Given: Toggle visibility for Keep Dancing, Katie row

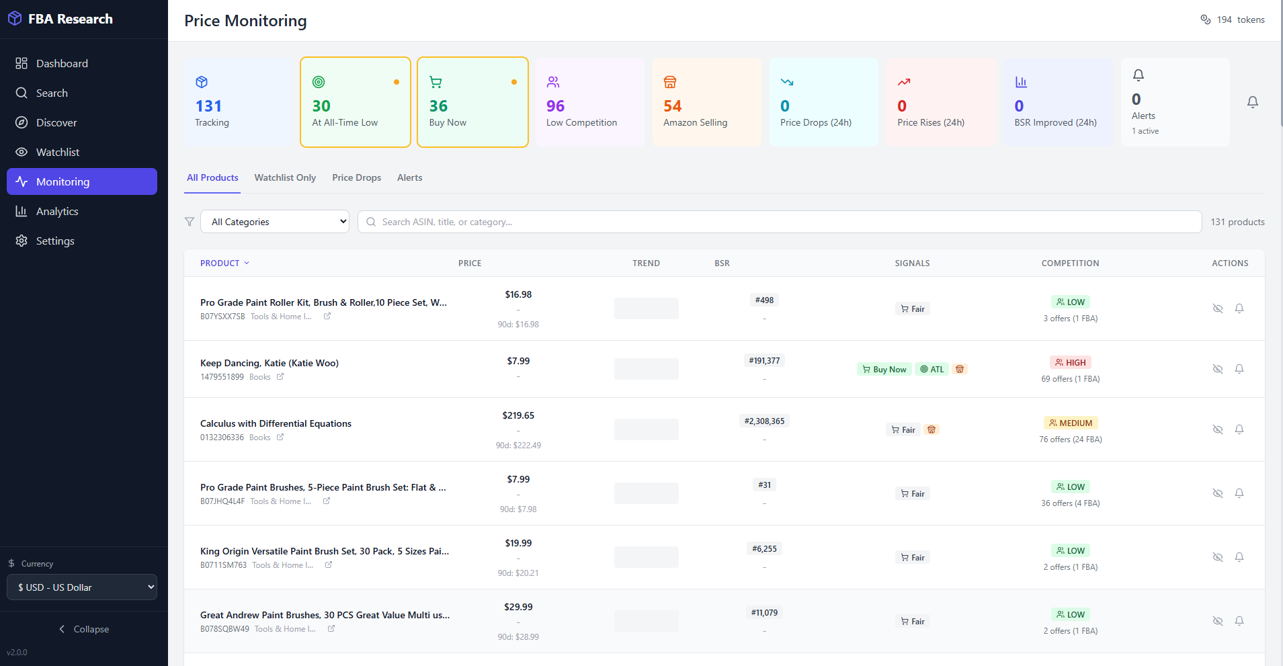Looking at the screenshot, I should (1217, 369).
